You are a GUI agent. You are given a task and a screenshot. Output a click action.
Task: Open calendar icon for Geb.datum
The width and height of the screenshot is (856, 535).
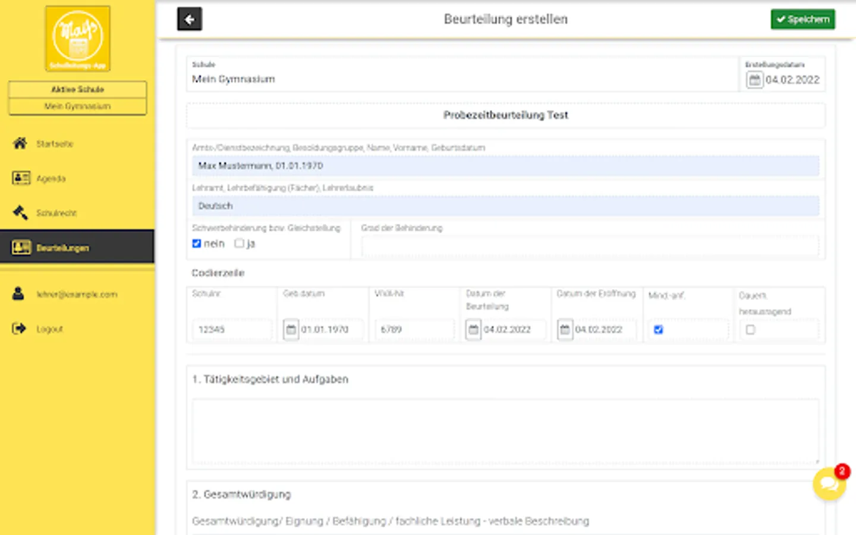[291, 329]
